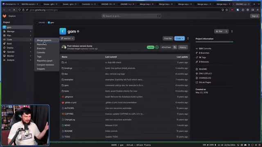
Task: Click the Search or go to field
Action: 131,16
